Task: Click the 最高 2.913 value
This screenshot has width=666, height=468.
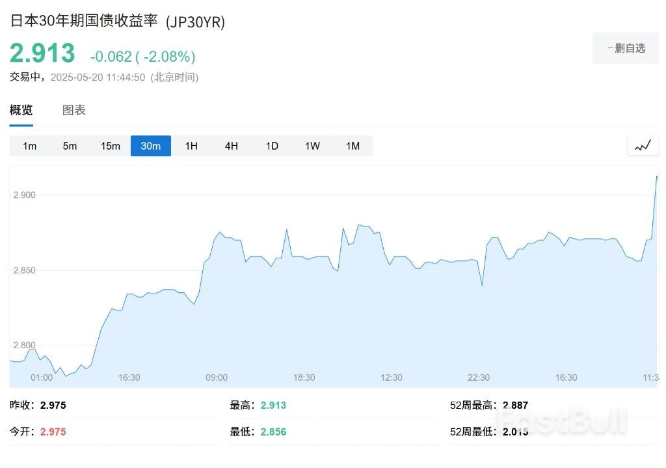Action: tap(273, 405)
